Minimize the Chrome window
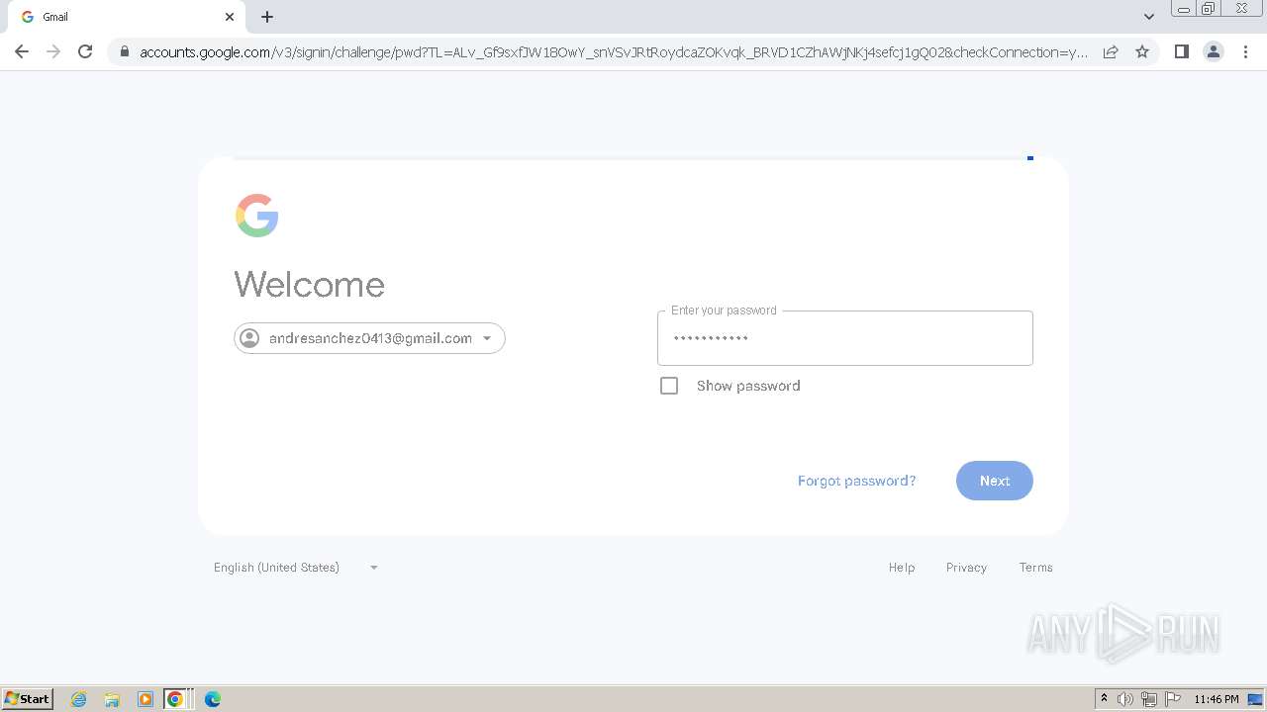Screen dimensions: 1267x712 [1184, 9]
